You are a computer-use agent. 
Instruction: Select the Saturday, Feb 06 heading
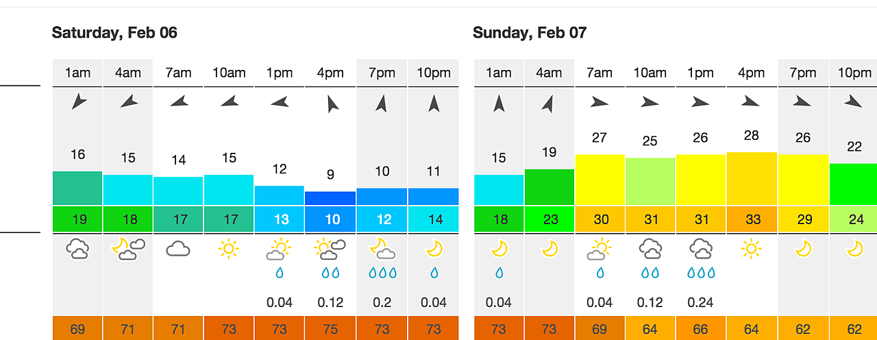[114, 32]
